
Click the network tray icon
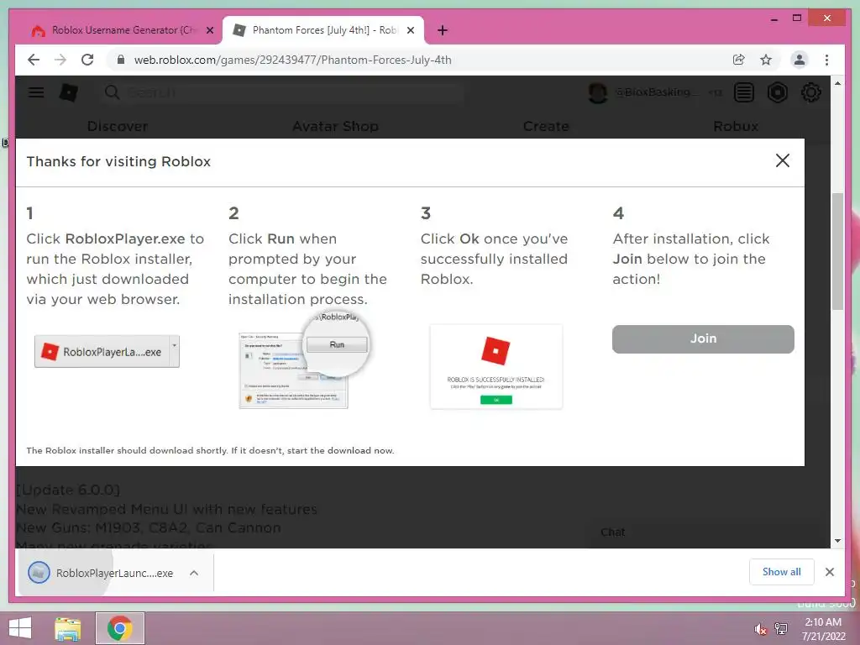781,629
